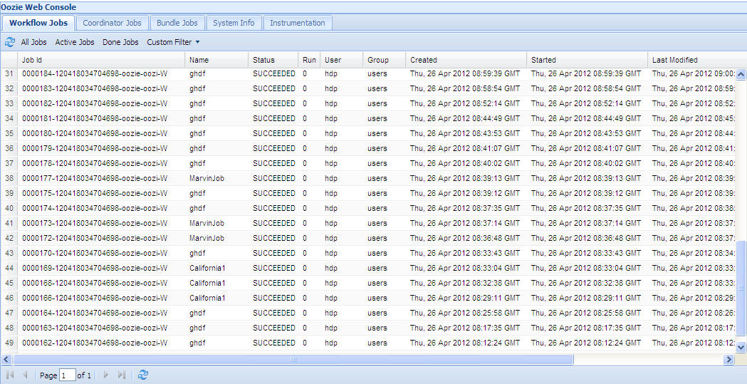747x384 pixels.
Task: Sort by User column header
Action: (342, 60)
